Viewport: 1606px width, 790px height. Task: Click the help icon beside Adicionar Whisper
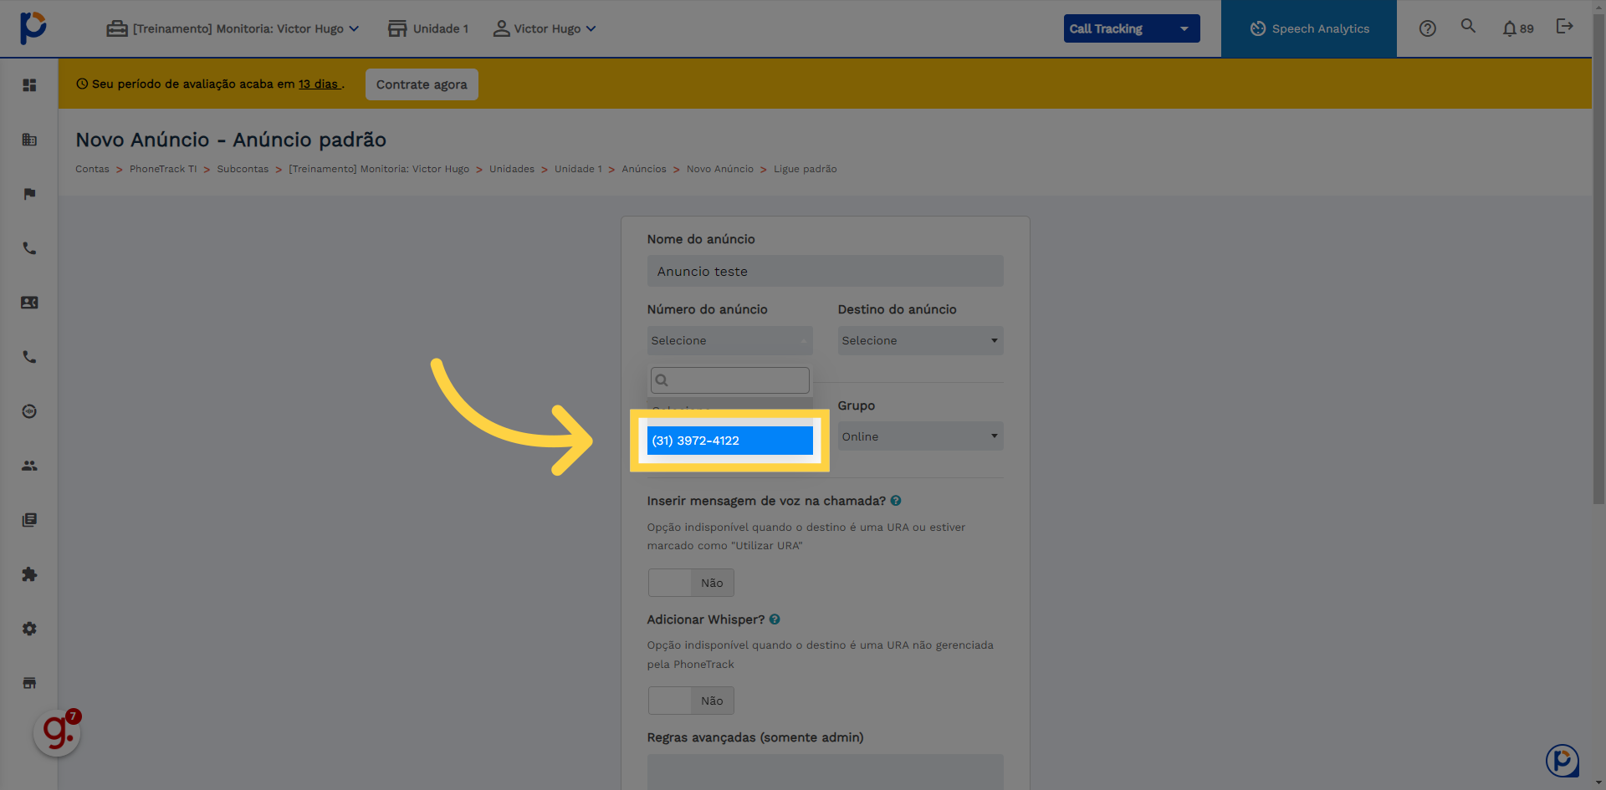[x=775, y=619]
